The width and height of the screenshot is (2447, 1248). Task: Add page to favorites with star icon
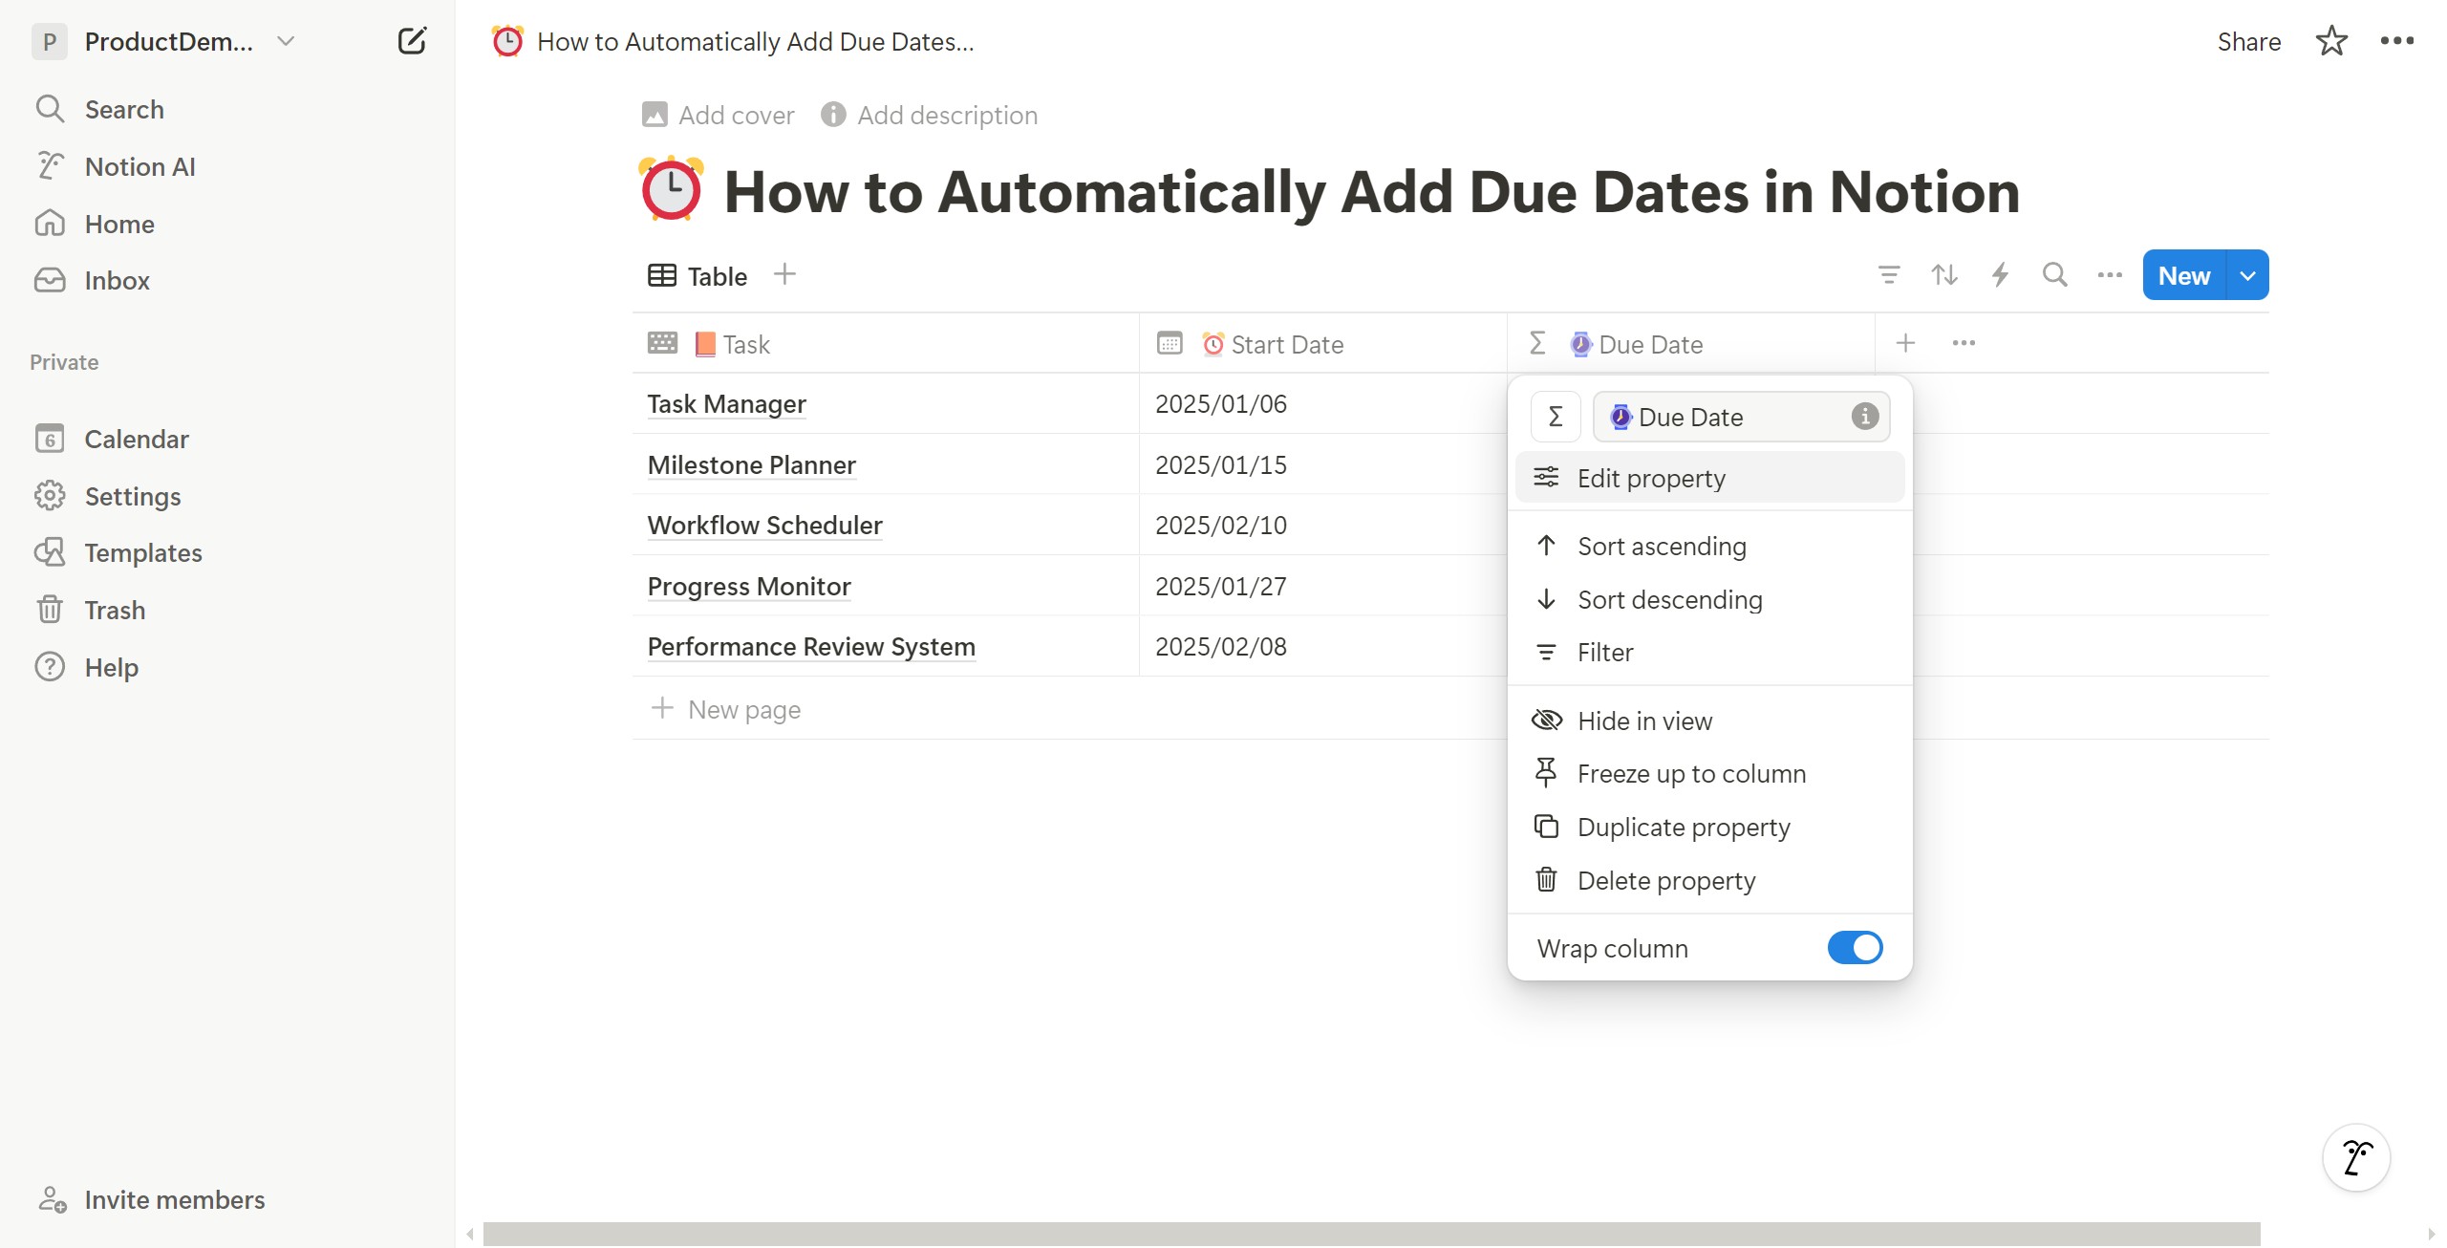pos(2331,41)
